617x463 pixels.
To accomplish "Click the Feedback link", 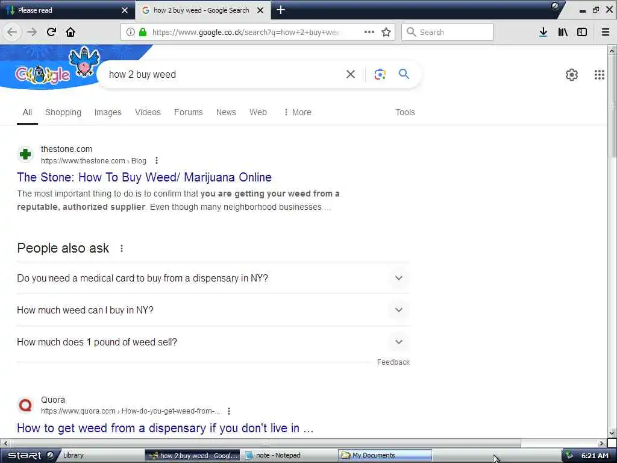I will pos(393,362).
